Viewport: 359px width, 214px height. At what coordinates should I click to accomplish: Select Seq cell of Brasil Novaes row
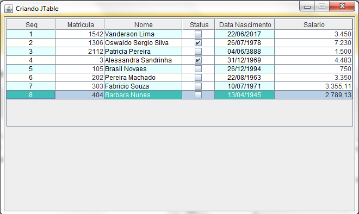pos(31,69)
